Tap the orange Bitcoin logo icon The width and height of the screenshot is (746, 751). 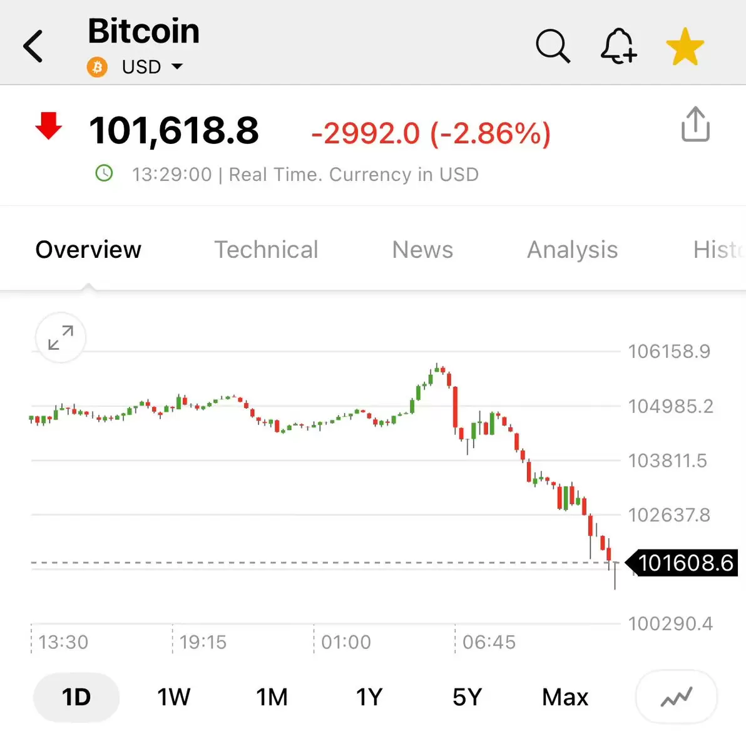tap(97, 67)
